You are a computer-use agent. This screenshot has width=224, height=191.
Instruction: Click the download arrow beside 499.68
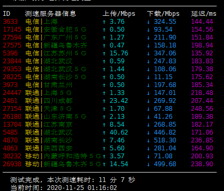point(149,164)
